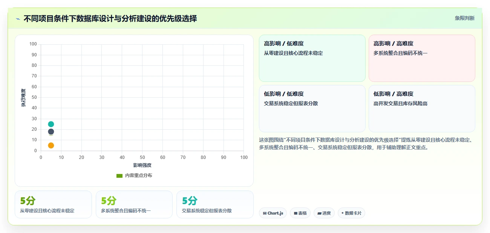Click the y-axis tick label 70
Screen dimensions: 490x233
point(34,76)
